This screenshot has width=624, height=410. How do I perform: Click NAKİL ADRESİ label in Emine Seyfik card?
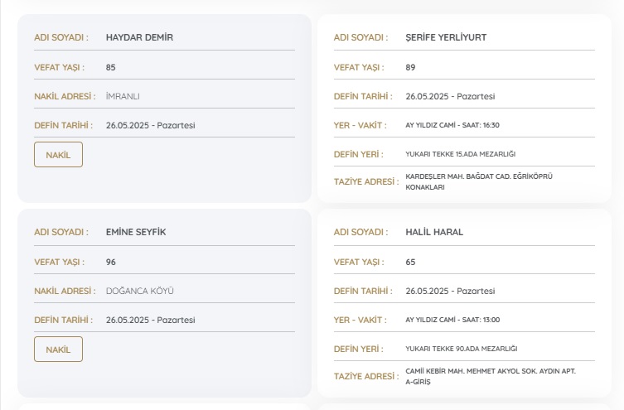pyautogui.click(x=65, y=291)
